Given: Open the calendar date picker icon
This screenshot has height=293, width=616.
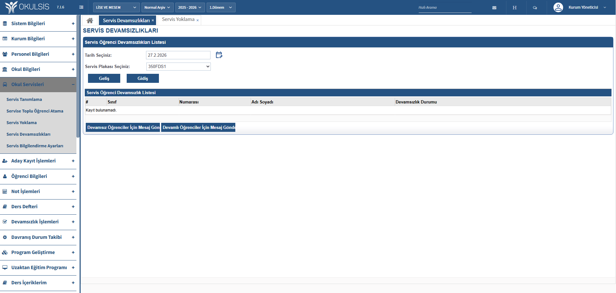Looking at the screenshot, I should coord(219,55).
